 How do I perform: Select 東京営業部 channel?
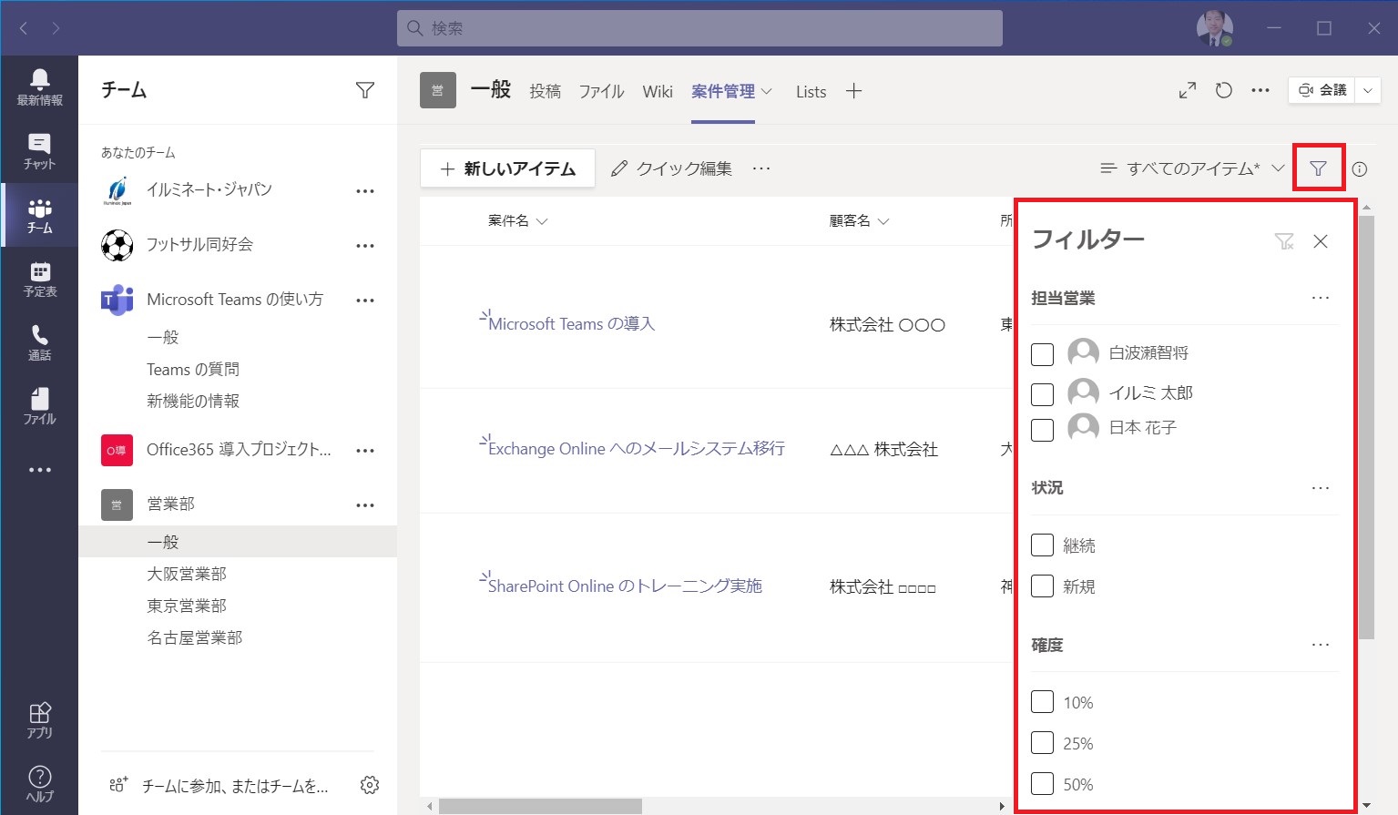point(187,606)
